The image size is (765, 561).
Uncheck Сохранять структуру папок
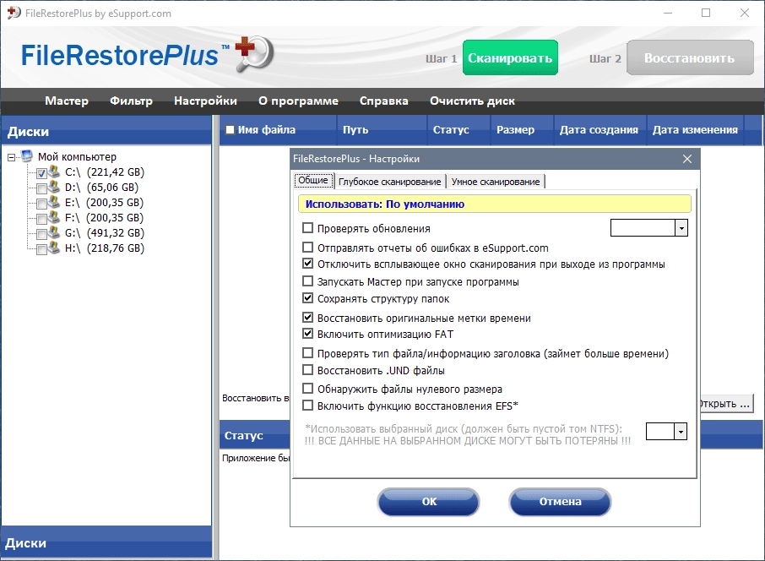pyautogui.click(x=308, y=298)
